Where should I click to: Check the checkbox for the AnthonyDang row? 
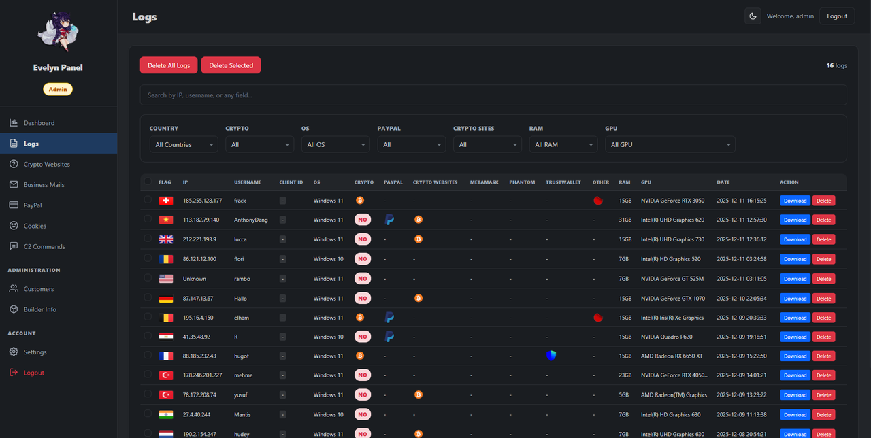point(148,219)
